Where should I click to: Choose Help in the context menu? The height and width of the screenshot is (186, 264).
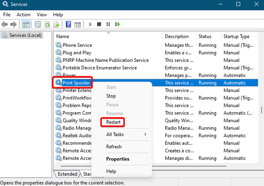pos(111,171)
